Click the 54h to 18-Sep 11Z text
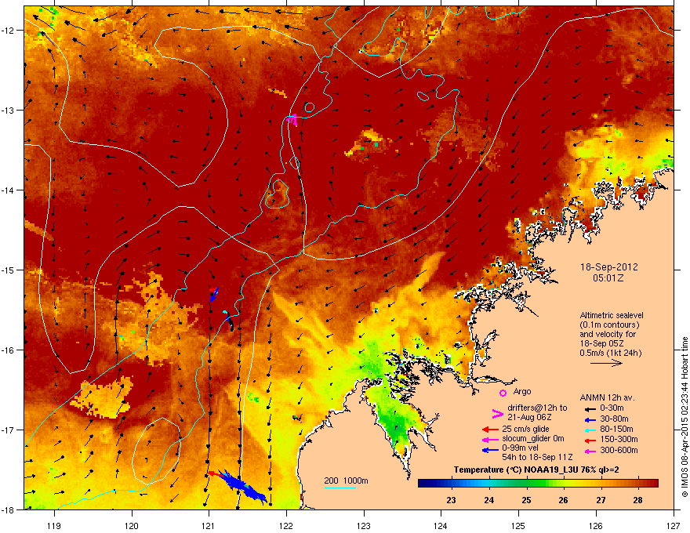Viewport: 690px width, 533px height. pos(537,457)
